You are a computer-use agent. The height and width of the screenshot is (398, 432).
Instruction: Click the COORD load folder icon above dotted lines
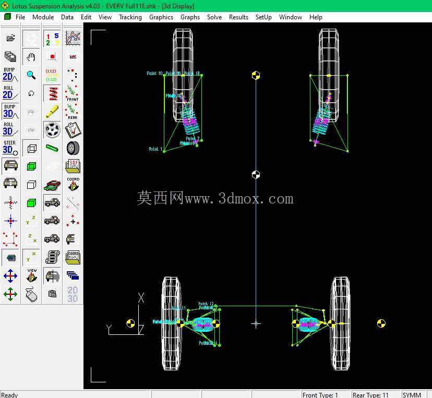tap(73, 184)
